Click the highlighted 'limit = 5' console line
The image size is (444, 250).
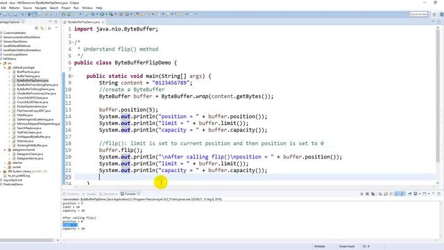[69, 225]
